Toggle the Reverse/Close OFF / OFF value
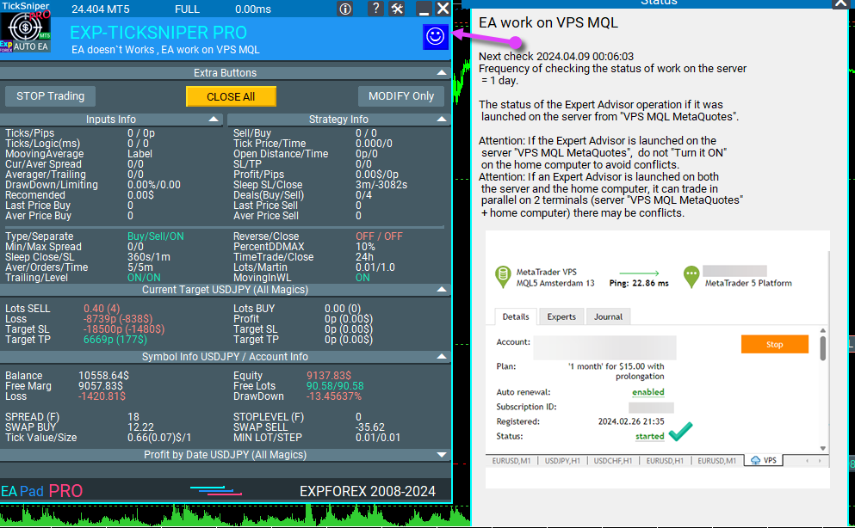Viewport: 855px width, 528px height. tap(379, 236)
